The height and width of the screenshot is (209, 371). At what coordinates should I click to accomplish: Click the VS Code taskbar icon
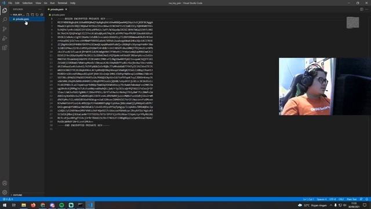(x=90, y=205)
